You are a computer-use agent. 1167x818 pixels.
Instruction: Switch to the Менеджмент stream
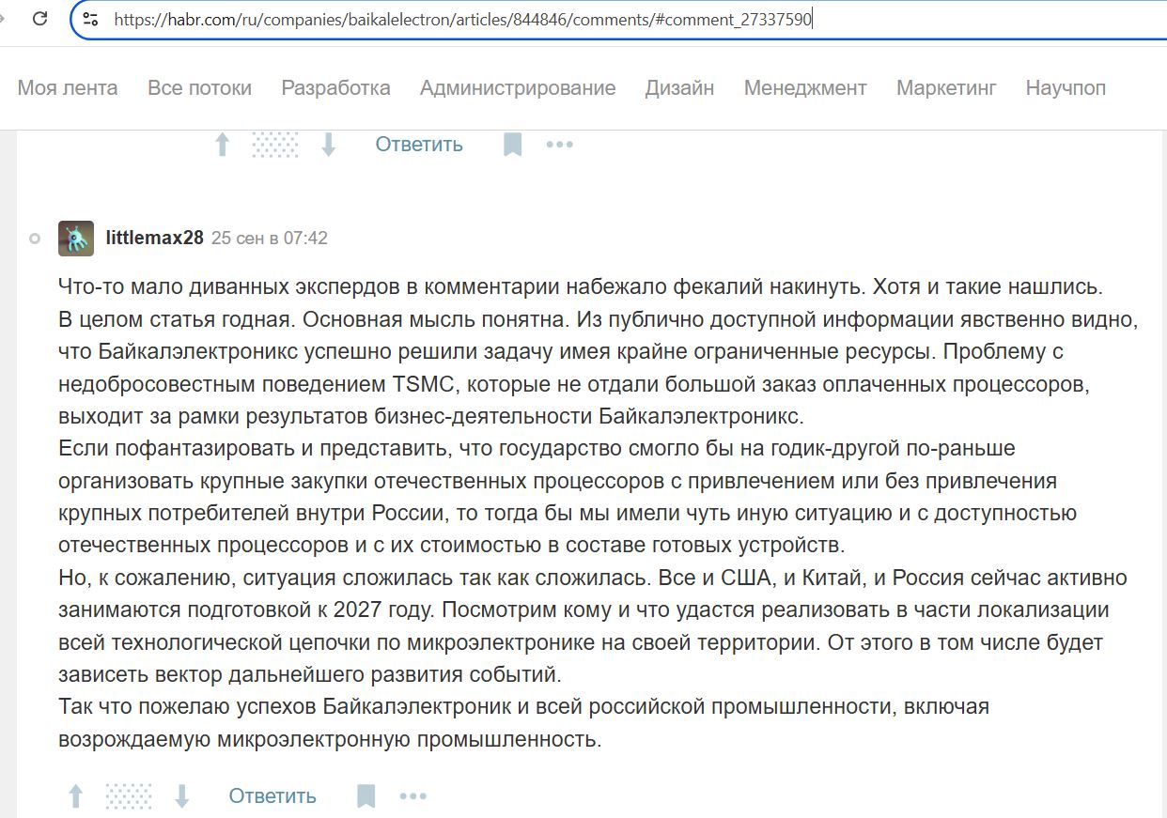805,88
